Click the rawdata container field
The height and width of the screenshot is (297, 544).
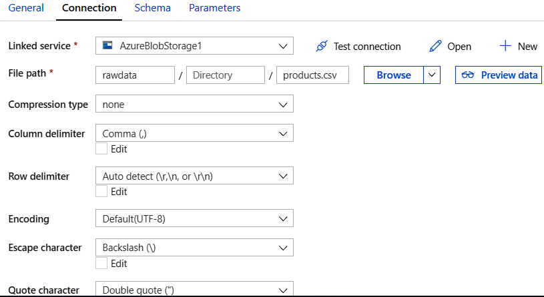pyautogui.click(x=135, y=75)
